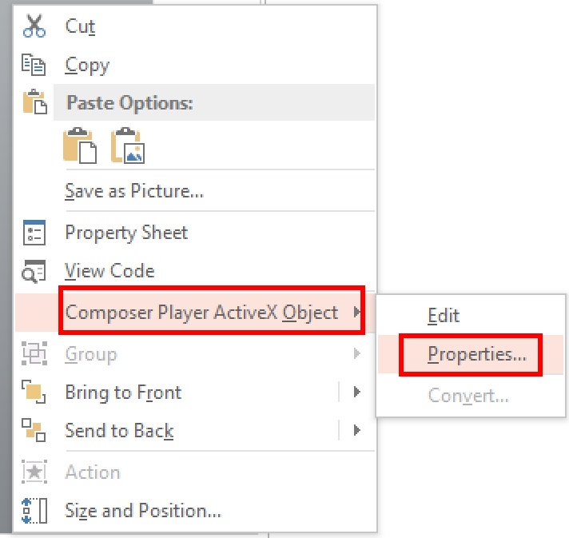The width and height of the screenshot is (569, 538).
Task: Choose the paste as picture icon
Action: pos(128,145)
